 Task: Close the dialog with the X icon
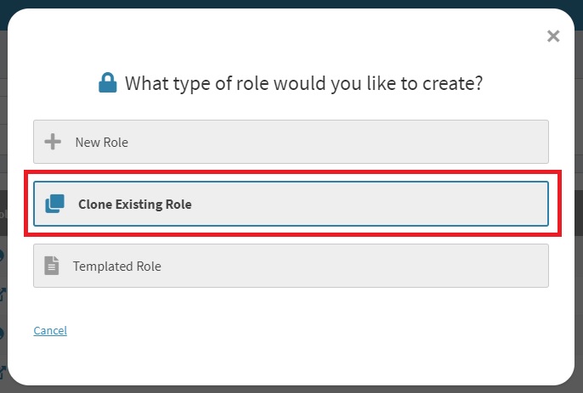pyautogui.click(x=553, y=36)
